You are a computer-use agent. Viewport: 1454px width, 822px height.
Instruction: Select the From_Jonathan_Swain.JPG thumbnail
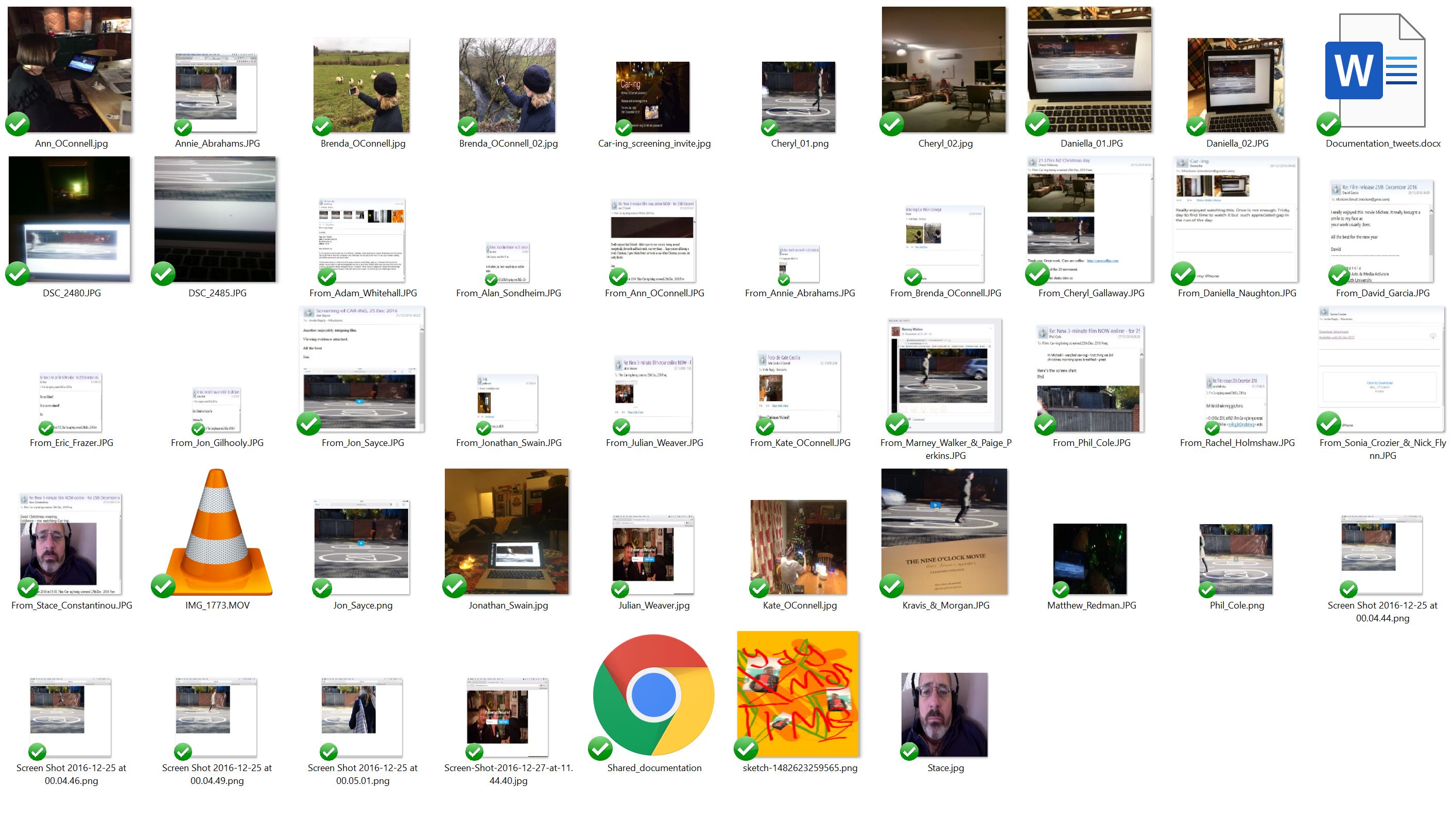pyautogui.click(x=508, y=403)
